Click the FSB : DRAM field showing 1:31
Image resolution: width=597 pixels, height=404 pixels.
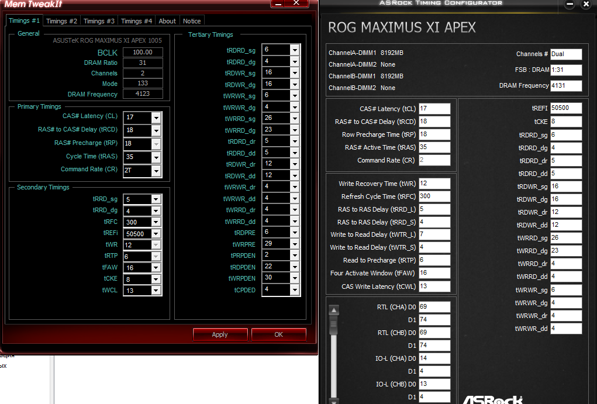pos(566,70)
